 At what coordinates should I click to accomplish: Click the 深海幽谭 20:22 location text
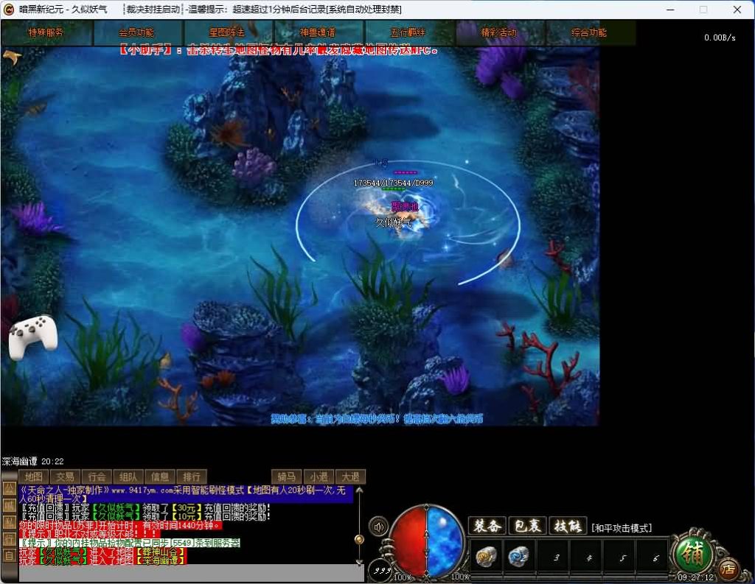point(33,461)
